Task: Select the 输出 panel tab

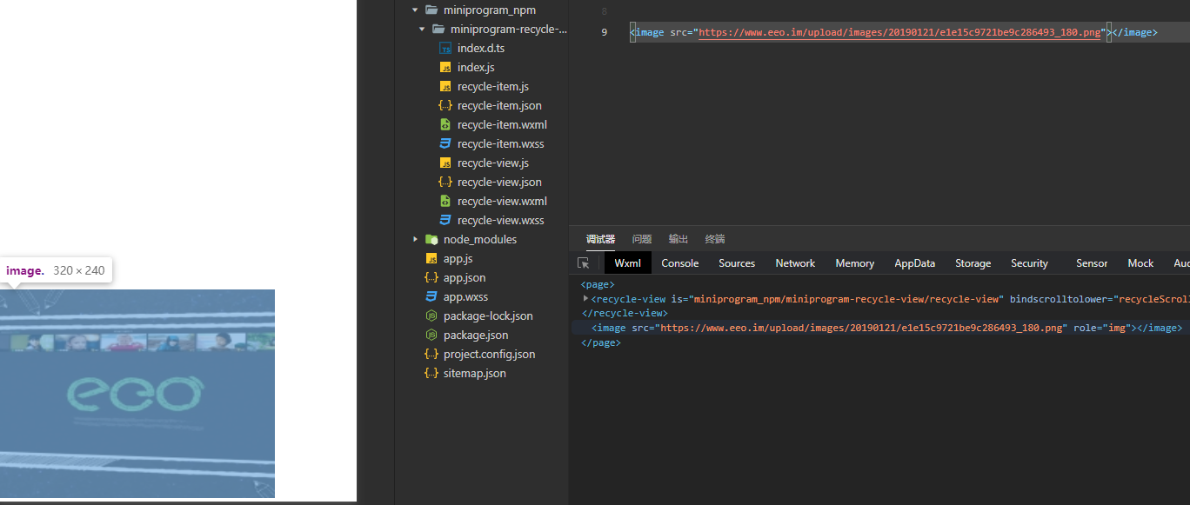Action: point(679,239)
